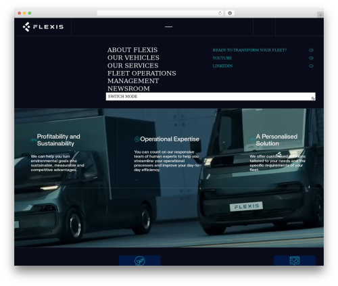
Task: Open a new tab with the plus button
Action: coord(320,15)
